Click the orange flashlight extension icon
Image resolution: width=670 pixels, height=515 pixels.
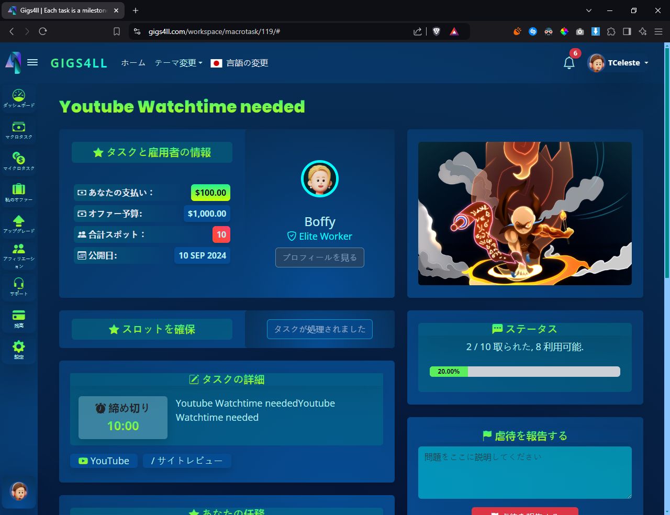517,31
